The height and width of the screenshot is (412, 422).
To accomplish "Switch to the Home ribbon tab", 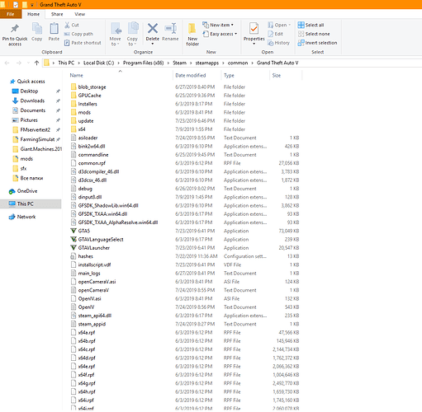I will point(33,14).
